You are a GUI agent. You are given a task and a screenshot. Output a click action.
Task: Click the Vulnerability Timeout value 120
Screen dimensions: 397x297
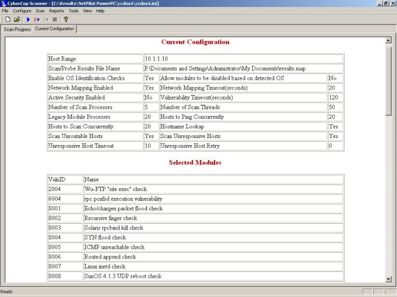[x=335, y=97]
